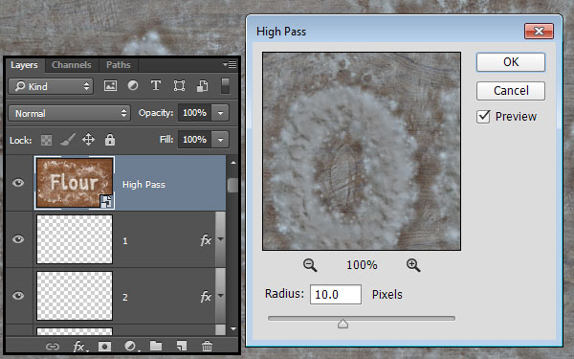Open the Fill slider dropdown arrow
The width and height of the screenshot is (574, 359).
(220, 140)
